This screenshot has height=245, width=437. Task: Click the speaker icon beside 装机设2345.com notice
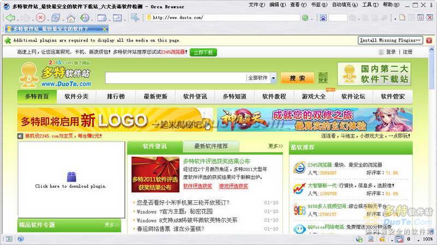tap(20, 136)
